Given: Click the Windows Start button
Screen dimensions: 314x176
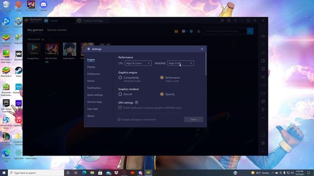Looking at the screenshot, I should [4, 173].
